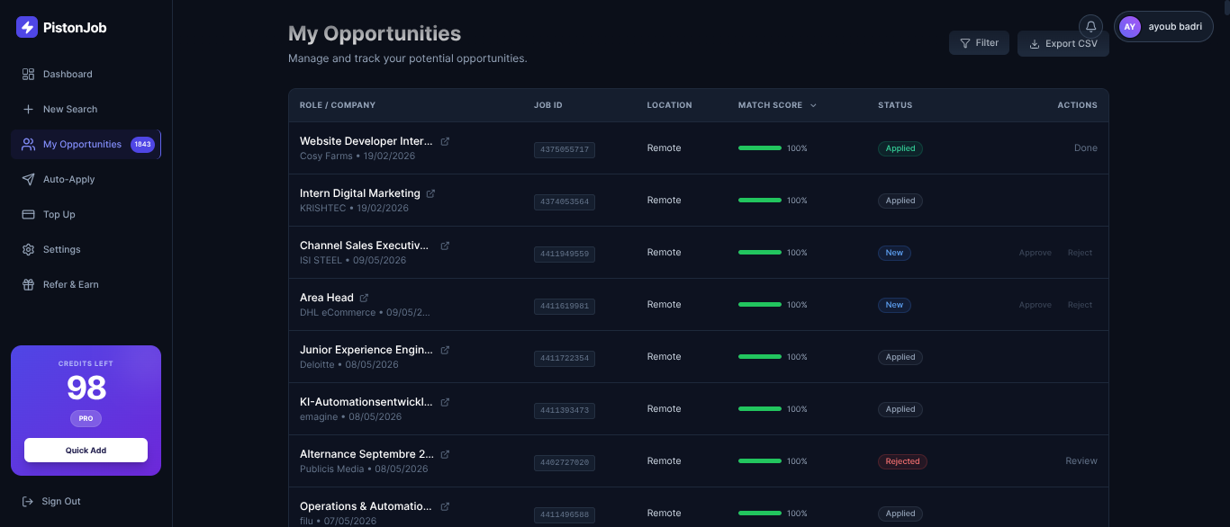The width and height of the screenshot is (1230, 527).
Task: Click Remote location in Publicis Media row
Action: click(x=665, y=460)
